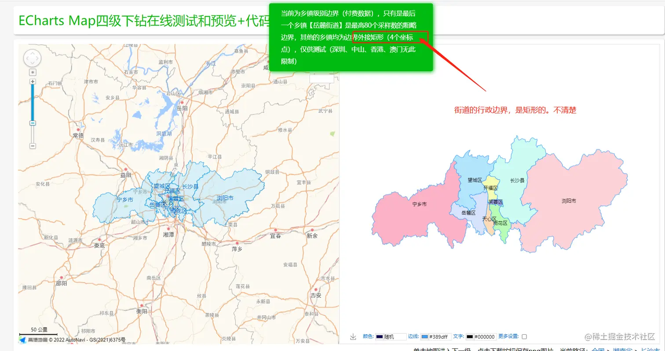The width and height of the screenshot is (665, 351).
Task: Click the 安福县 label on the AMap
Action: pos(290,265)
